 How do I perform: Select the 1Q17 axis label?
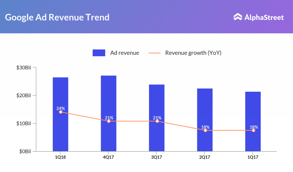253,157
